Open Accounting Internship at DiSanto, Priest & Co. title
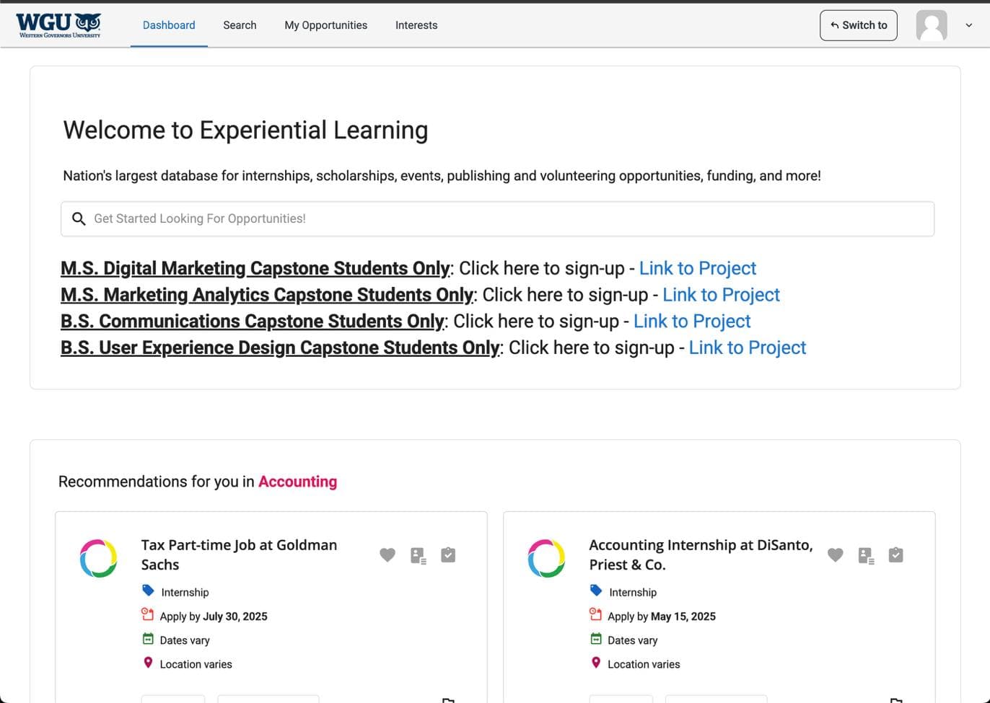 pos(701,554)
